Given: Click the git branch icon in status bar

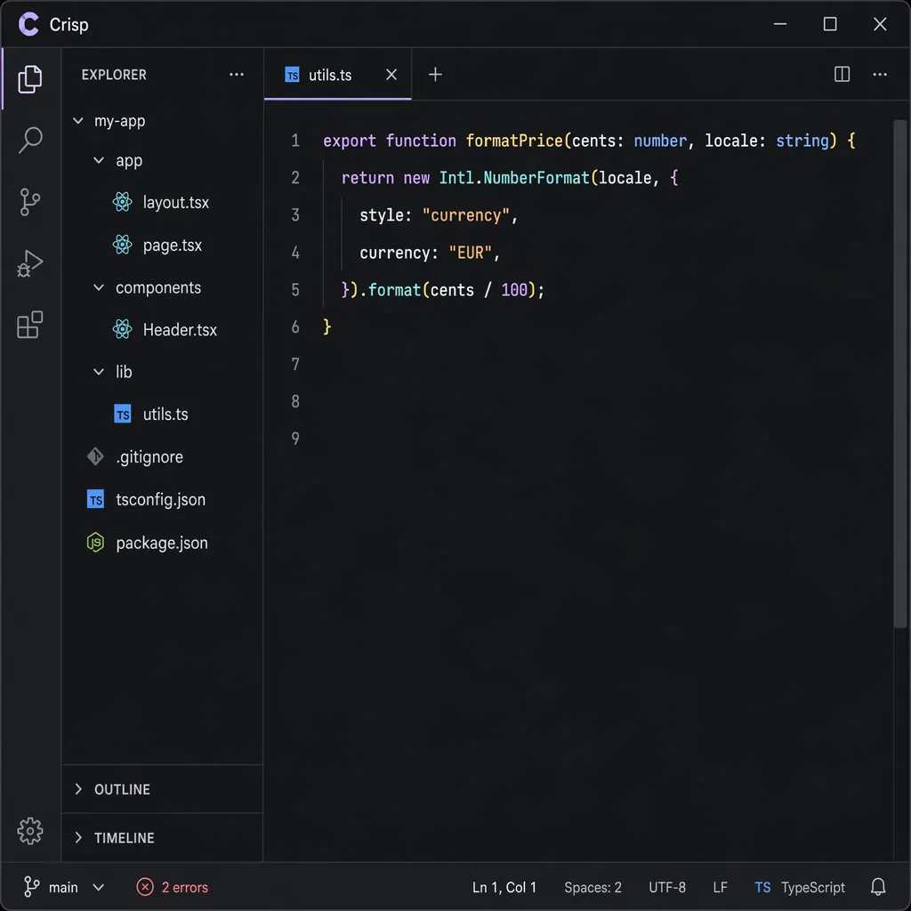Looking at the screenshot, I should coord(31,887).
